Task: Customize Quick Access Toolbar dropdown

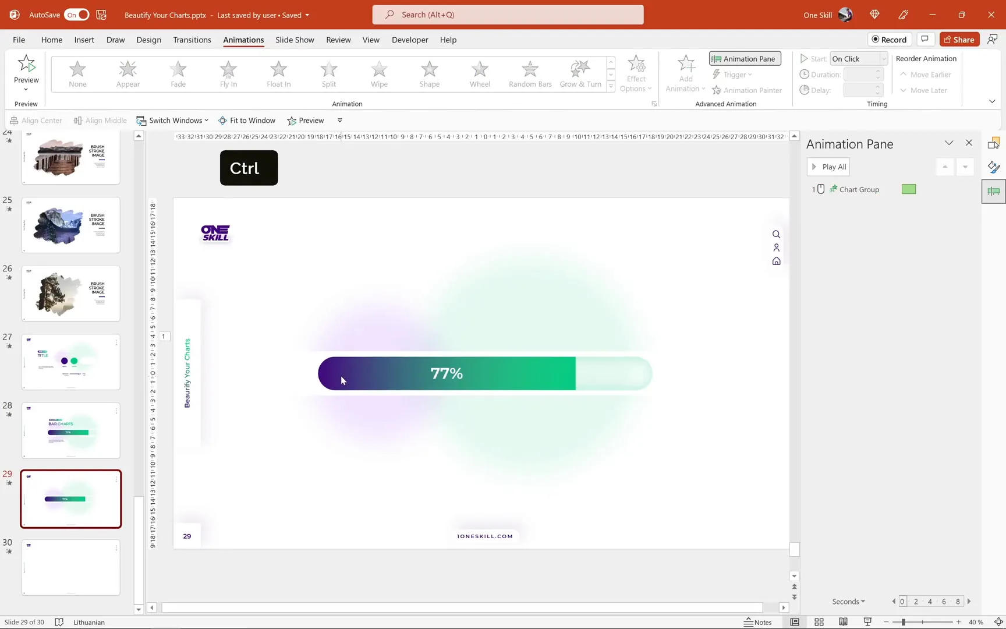Action: 340,121
